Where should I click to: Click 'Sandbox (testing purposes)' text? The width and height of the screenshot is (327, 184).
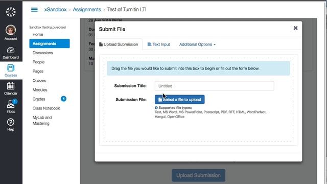pos(48,27)
